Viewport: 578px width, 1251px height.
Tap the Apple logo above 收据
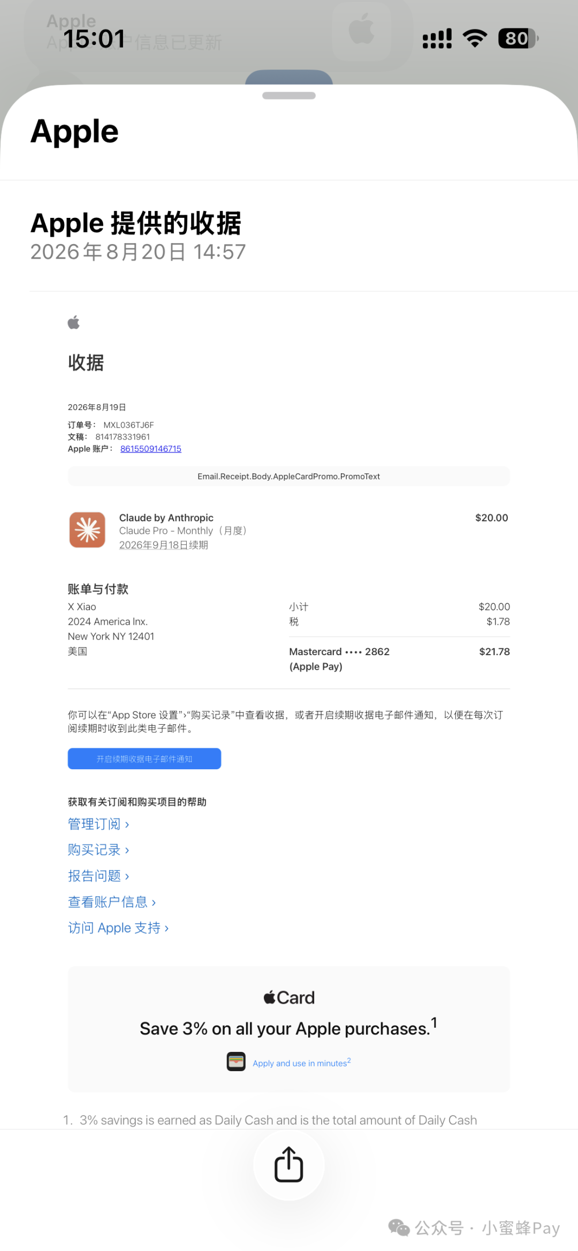point(74,322)
